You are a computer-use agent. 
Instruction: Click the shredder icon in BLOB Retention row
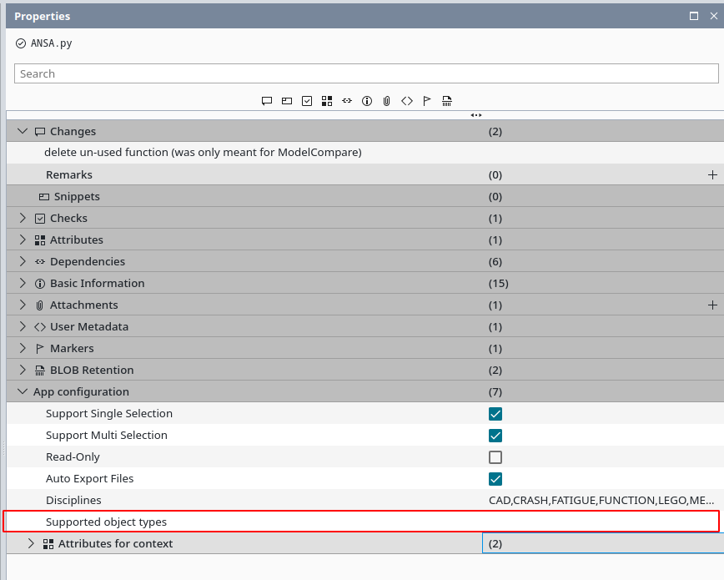point(40,371)
